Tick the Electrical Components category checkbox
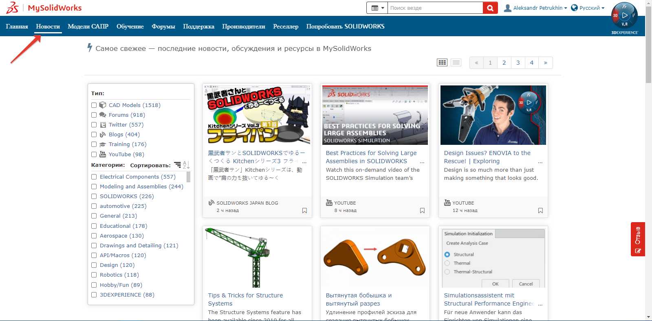652x321 pixels. coord(94,177)
